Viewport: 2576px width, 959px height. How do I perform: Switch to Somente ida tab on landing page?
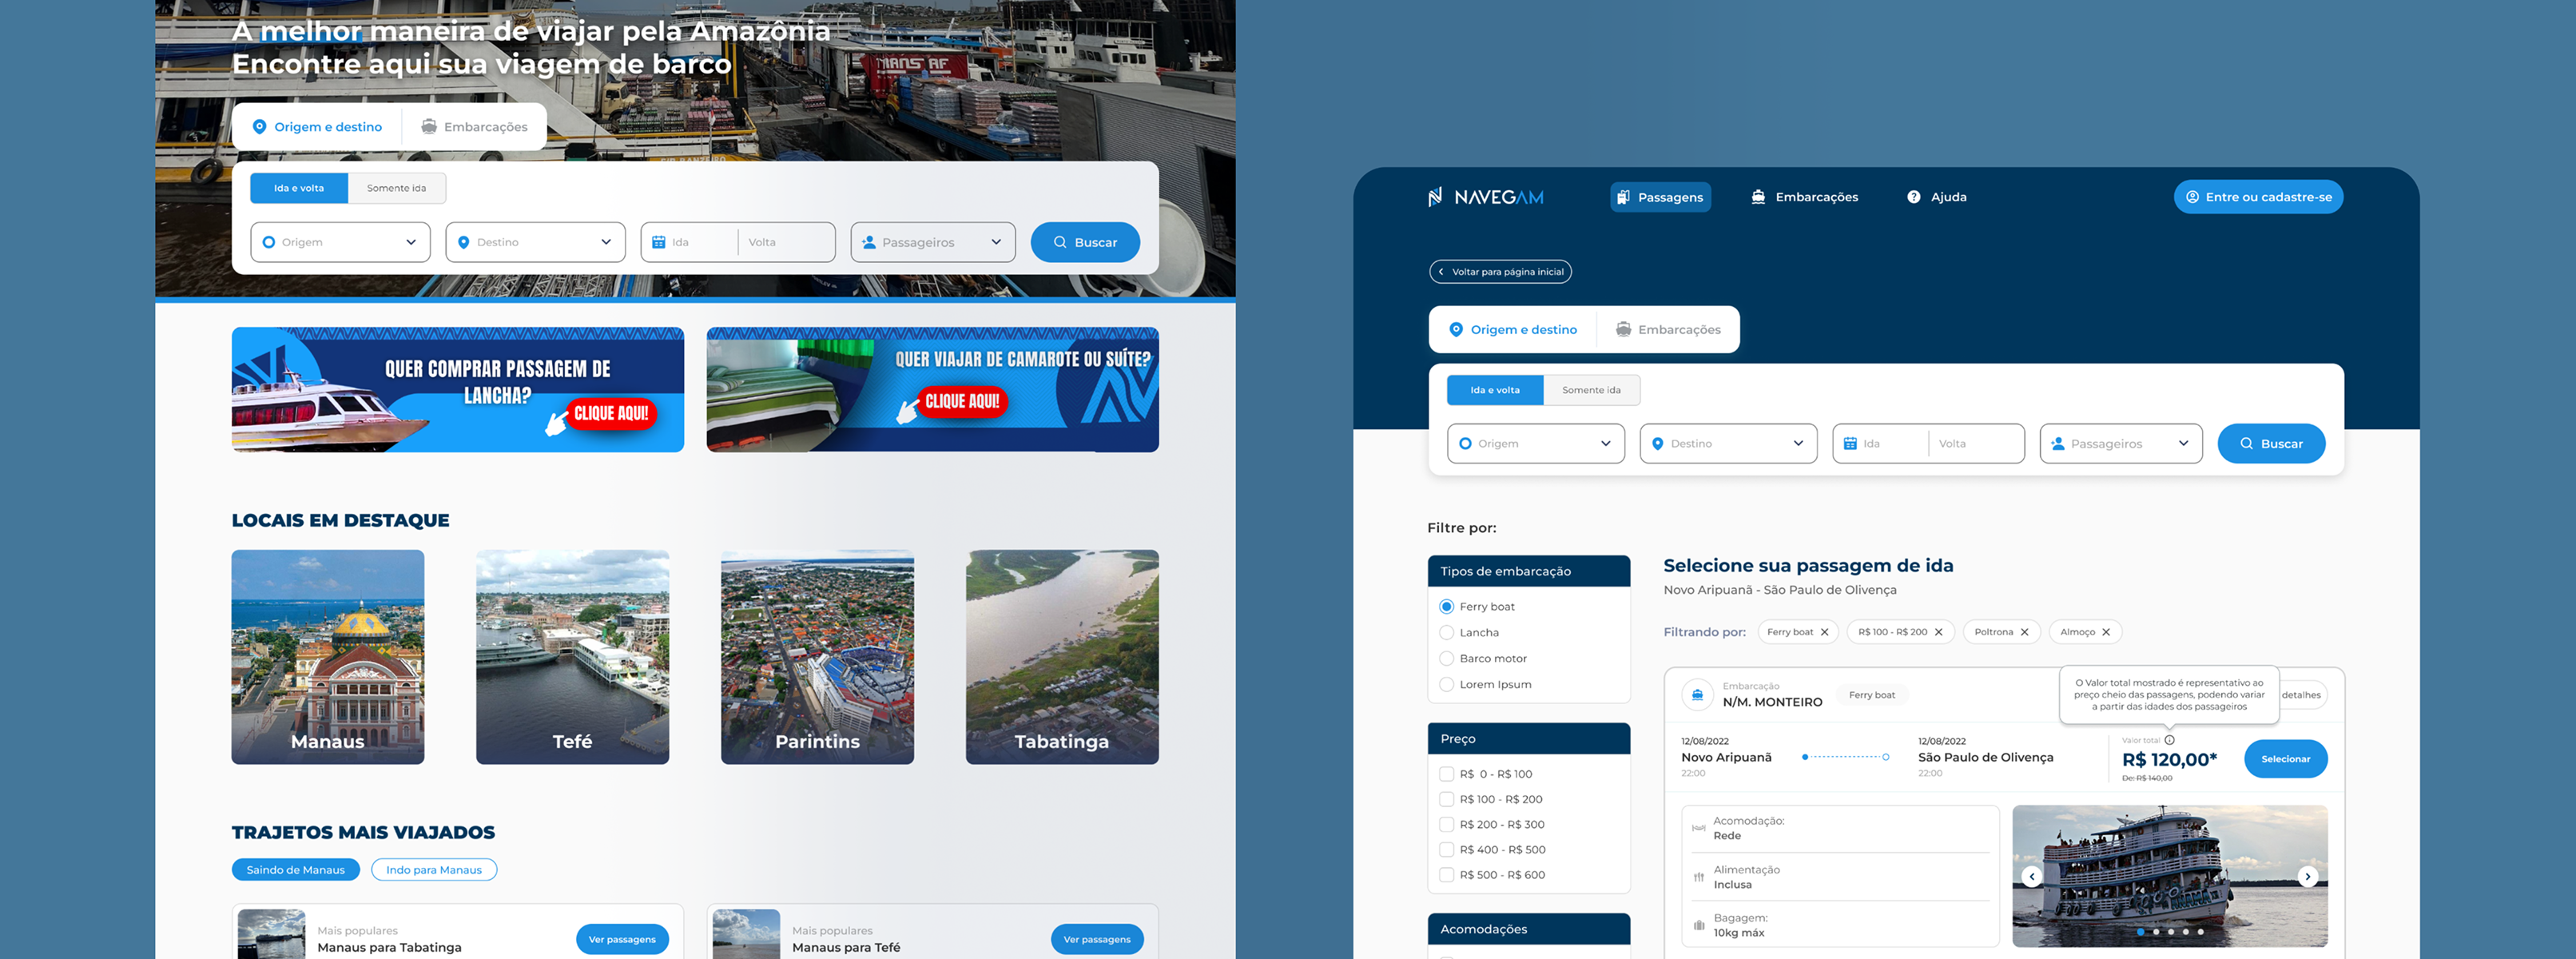(396, 188)
